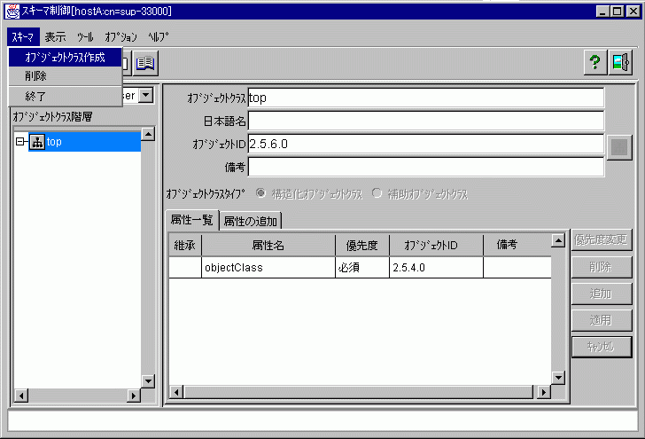Click the tree panel scroll left arrow
Screen dimensions: 645x439
point(21,396)
